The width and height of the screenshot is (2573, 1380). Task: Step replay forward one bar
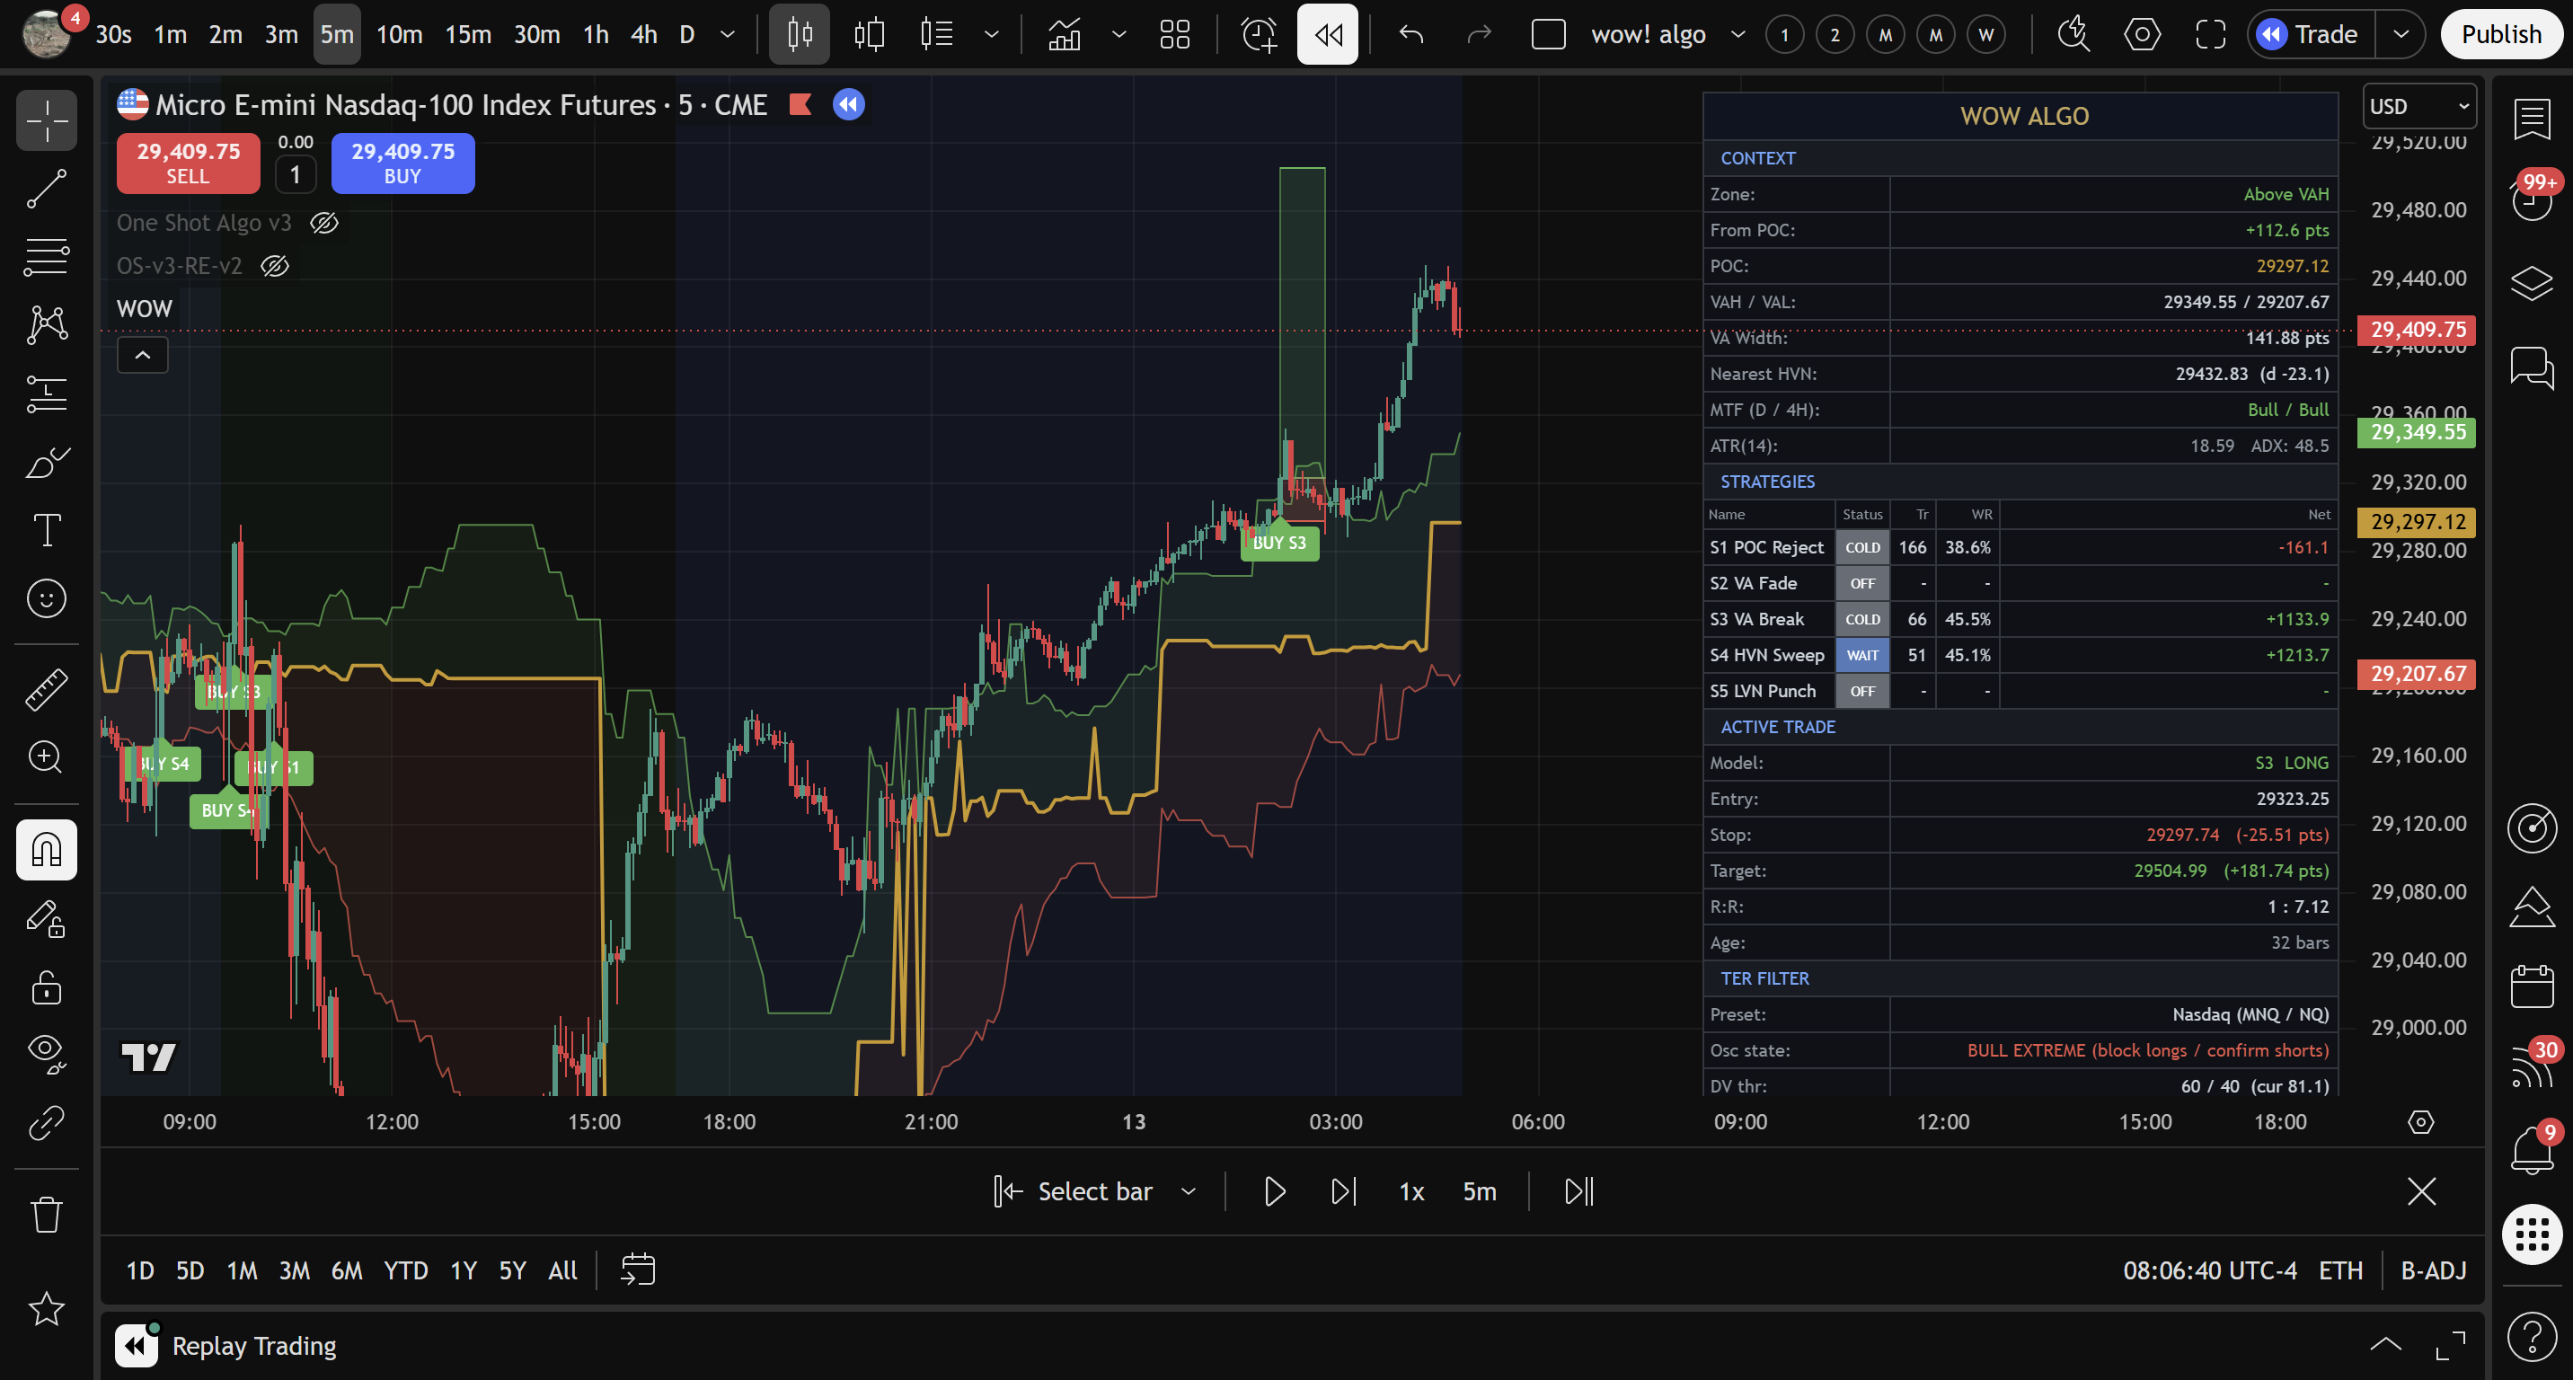[1343, 1191]
